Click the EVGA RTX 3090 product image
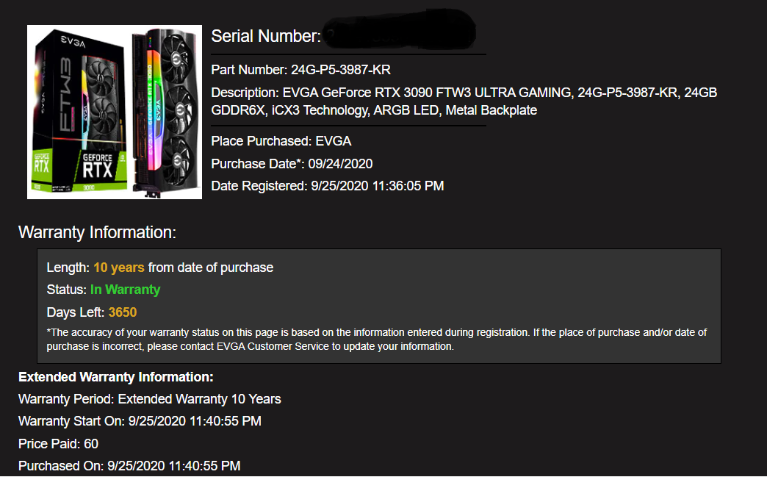Screen dimensions: 767x477 click(x=115, y=112)
